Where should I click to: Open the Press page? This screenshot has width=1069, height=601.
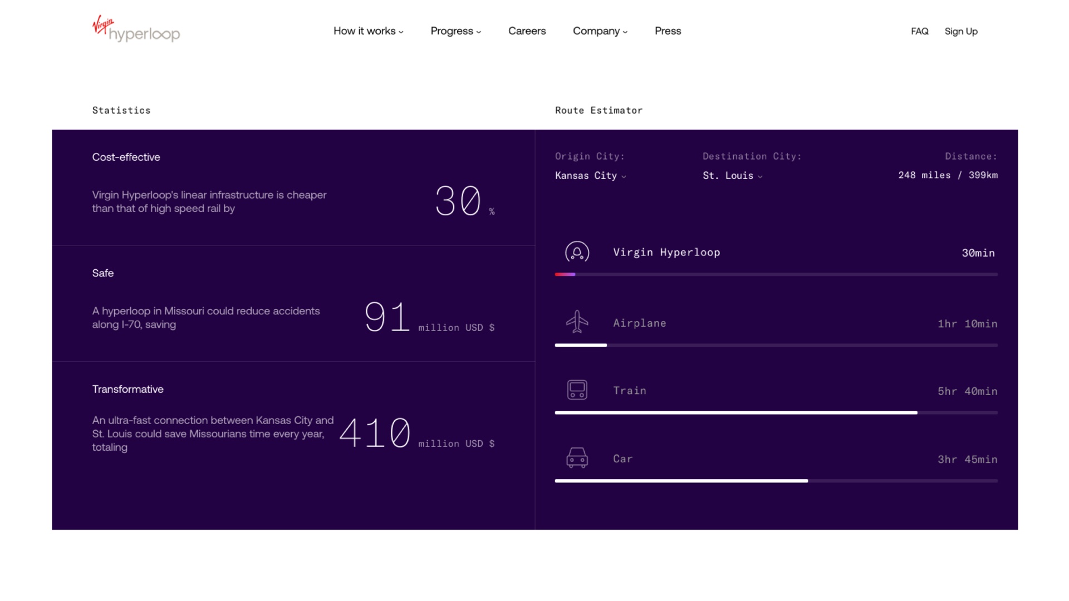[x=668, y=31]
